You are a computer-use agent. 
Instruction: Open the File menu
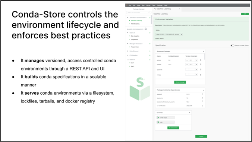[130, 5]
